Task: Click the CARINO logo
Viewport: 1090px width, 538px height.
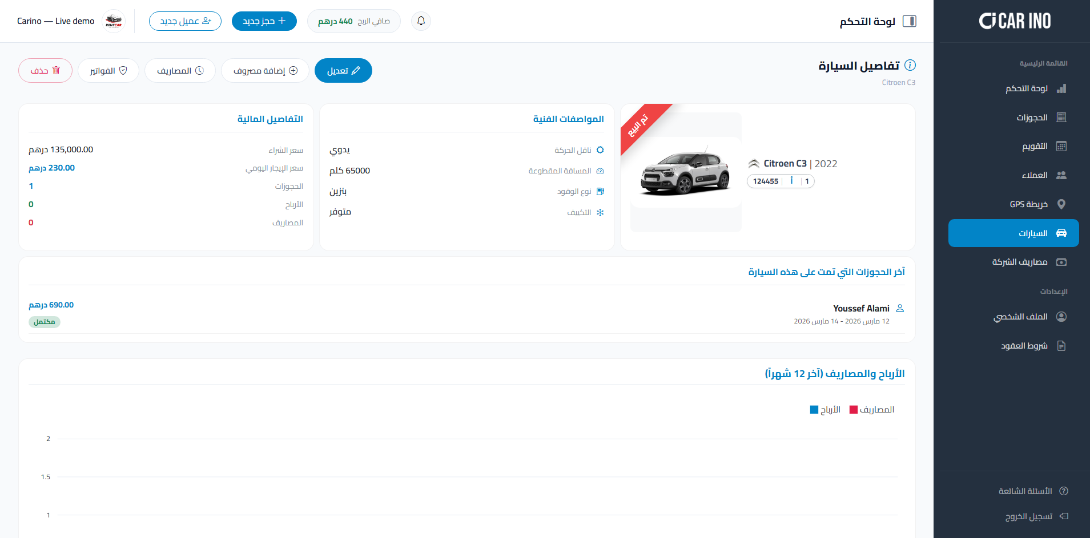Action: click(1015, 21)
